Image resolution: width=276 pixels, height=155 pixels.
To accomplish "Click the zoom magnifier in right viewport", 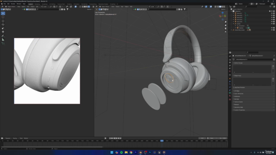I will [x=226, y=22].
